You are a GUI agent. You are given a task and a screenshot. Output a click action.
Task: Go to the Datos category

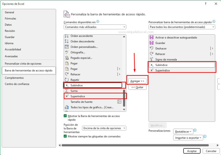click(8, 25)
